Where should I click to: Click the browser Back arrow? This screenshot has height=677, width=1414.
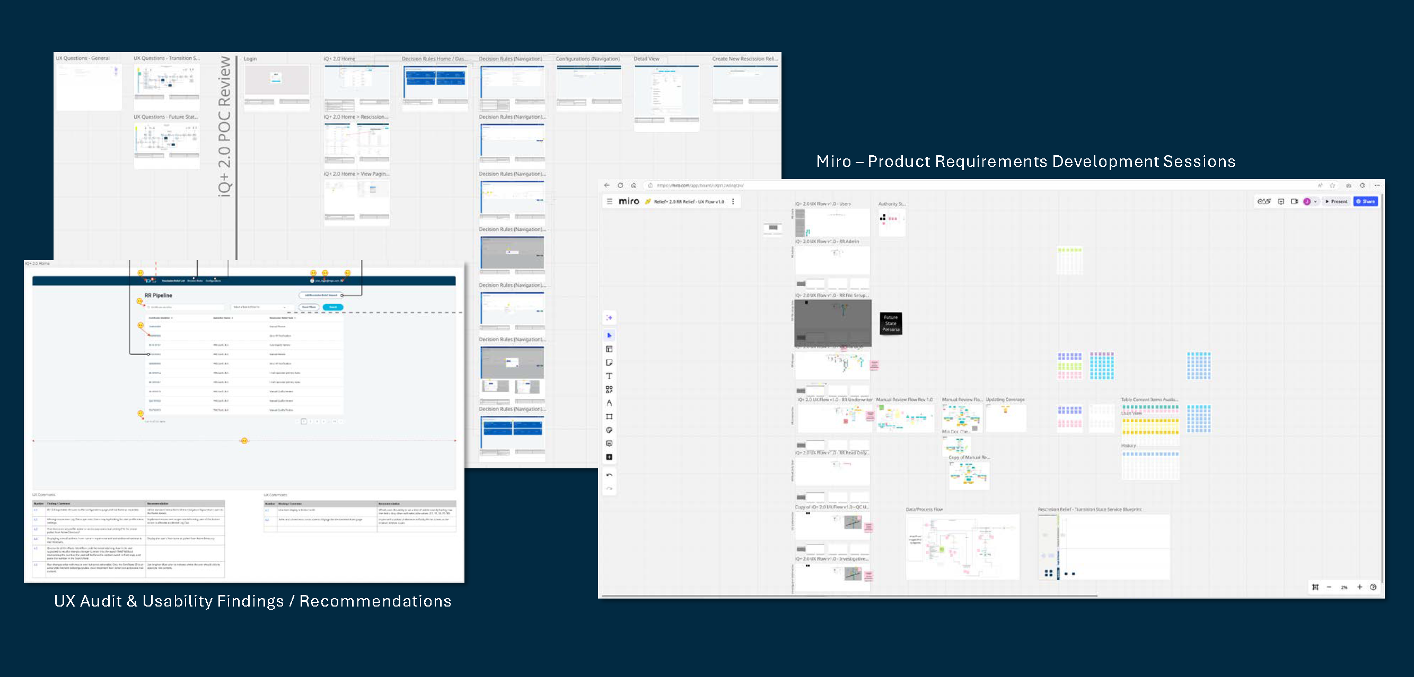click(x=607, y=185)
